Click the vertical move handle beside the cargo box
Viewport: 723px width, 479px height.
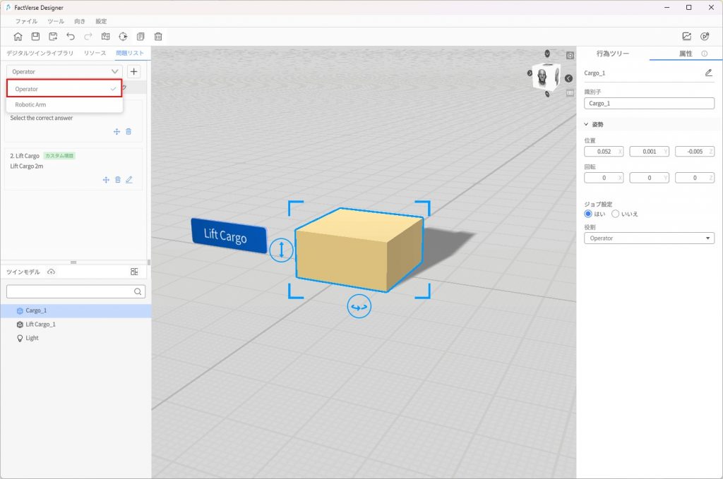[x=281, y=248]
